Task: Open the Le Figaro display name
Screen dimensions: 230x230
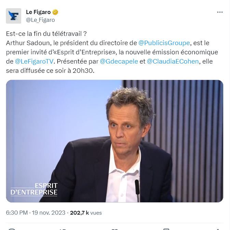Action: pyautogui.click(x=38, y=12)
